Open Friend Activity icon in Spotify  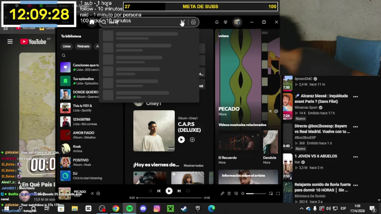click(x=225, y=22)
